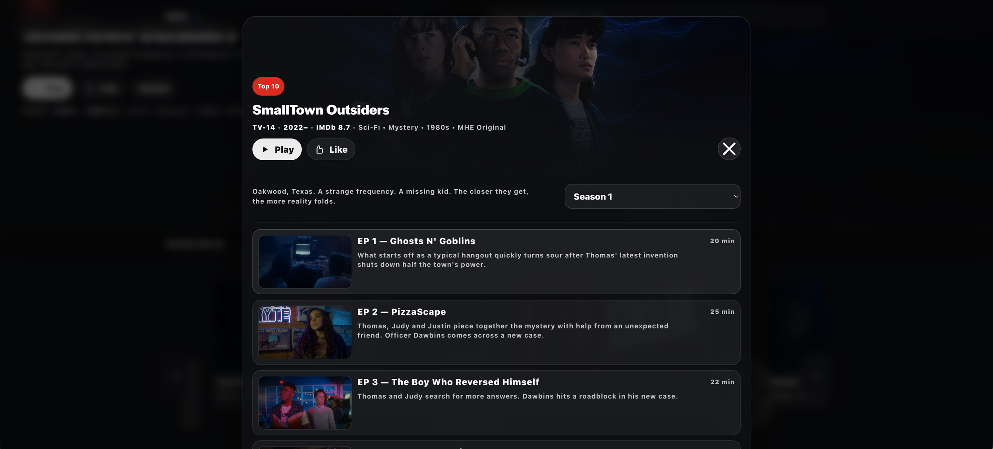
Task: Select The Boy Who Reversed Himself title
Action: pyautogui.click(x=465, y=382)
